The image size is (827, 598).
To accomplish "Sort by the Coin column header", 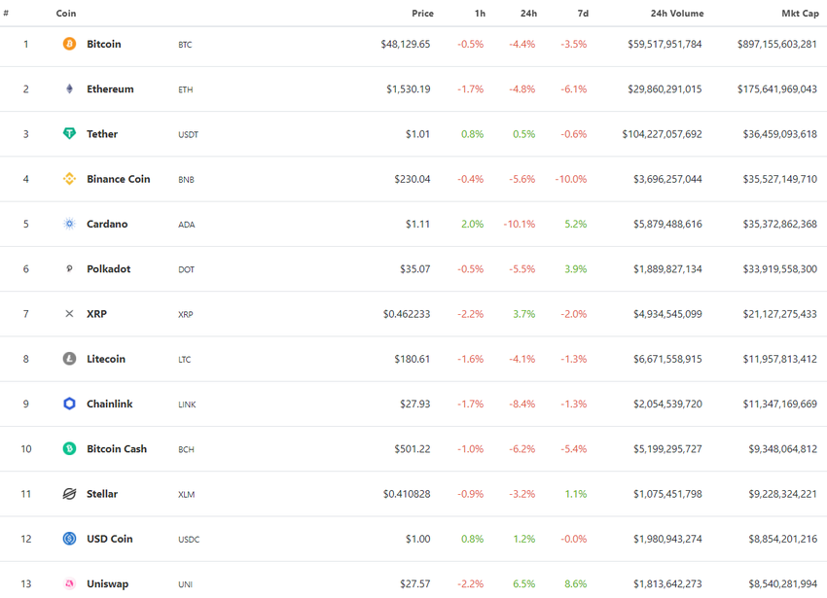I will point(66,14).
